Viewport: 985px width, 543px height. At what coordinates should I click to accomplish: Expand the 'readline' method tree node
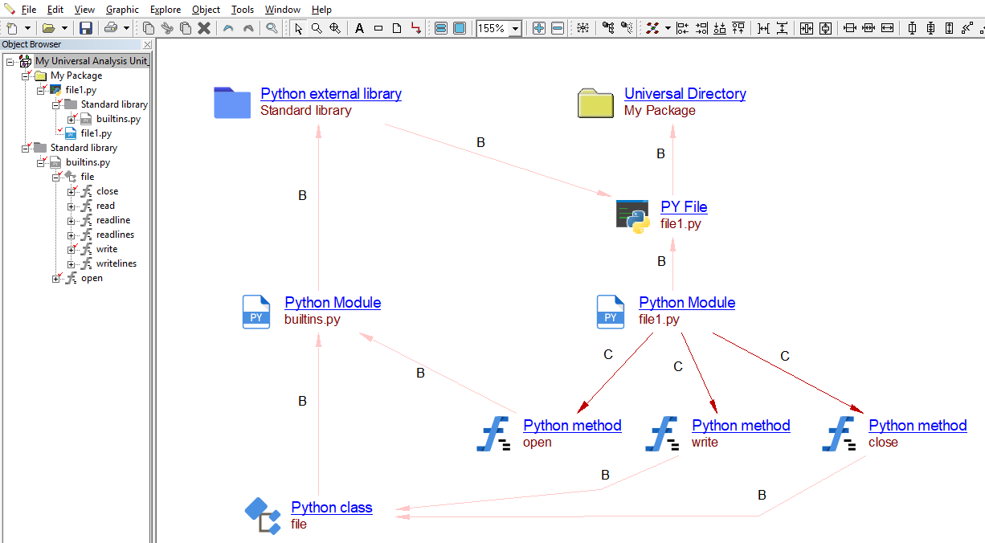(x=72, y=221)
